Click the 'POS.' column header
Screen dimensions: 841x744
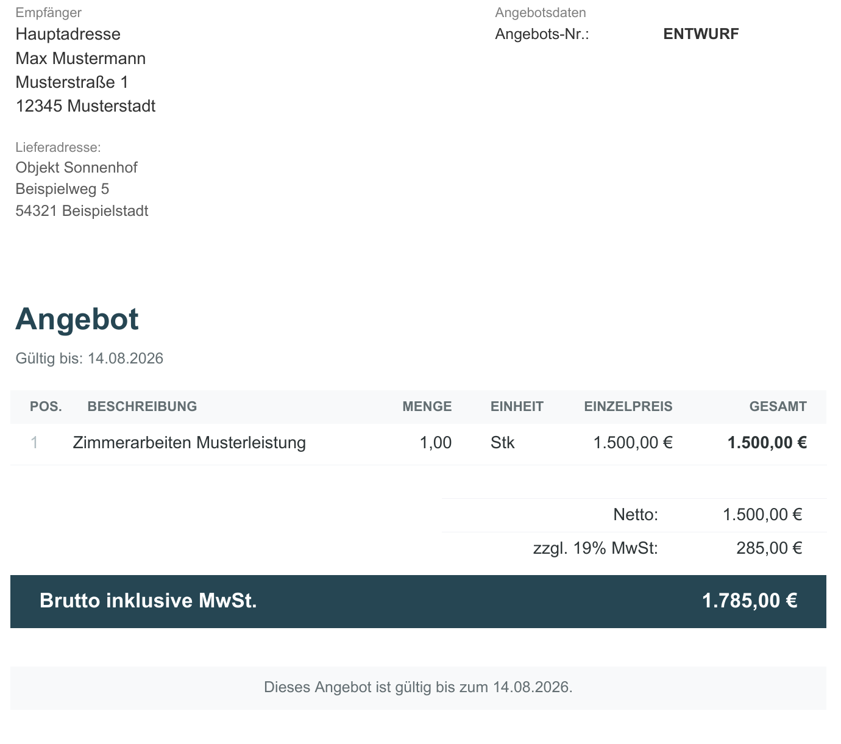(x=46, y=407)
